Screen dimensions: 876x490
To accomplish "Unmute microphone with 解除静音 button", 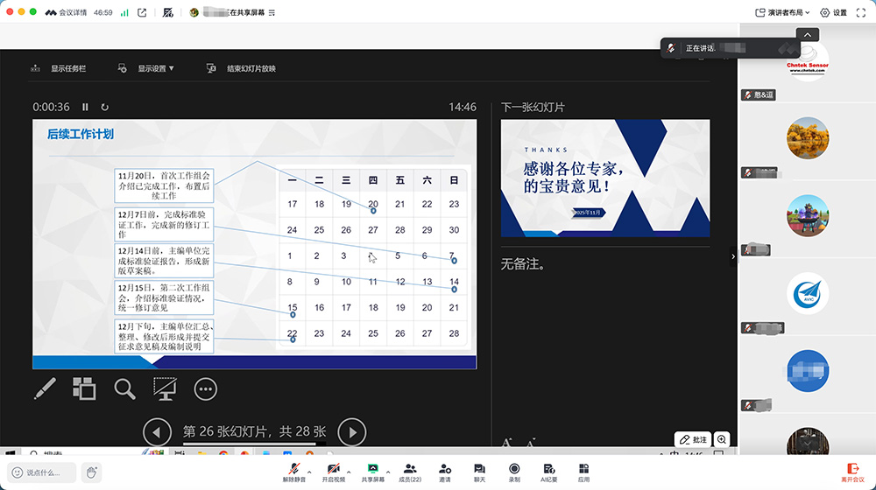I will click(x=293, y=471).
